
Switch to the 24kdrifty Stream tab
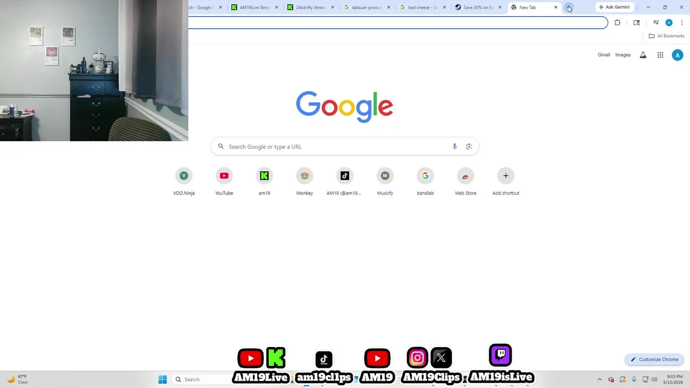[x=307, y=8]
